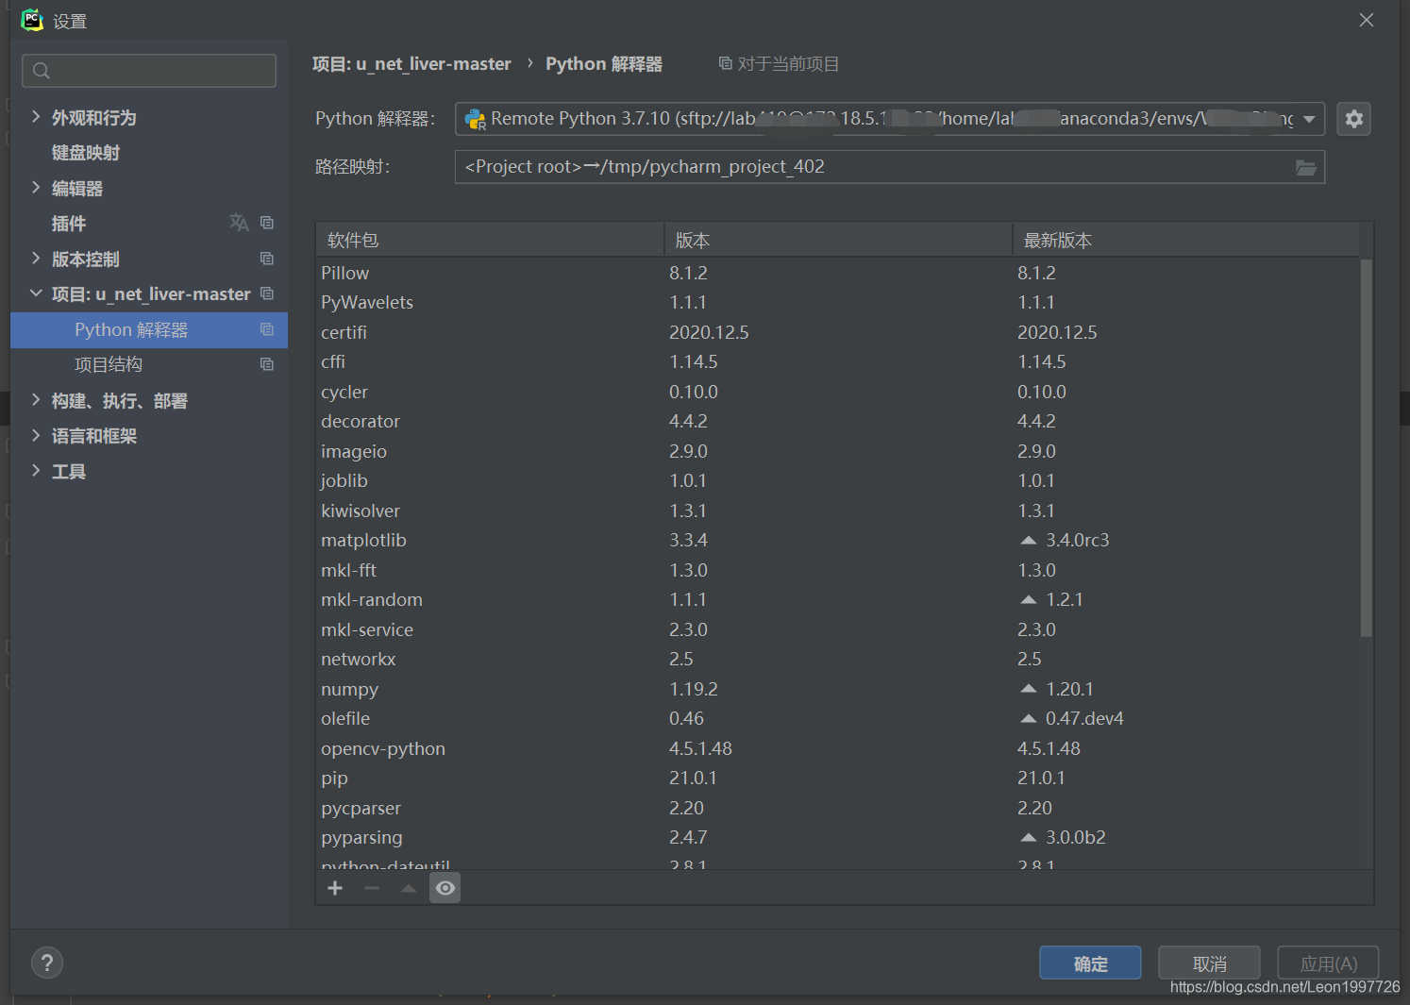Click the 确定 button
This screenshot has height=1005, width=1410.
(x=1090, y=963)
